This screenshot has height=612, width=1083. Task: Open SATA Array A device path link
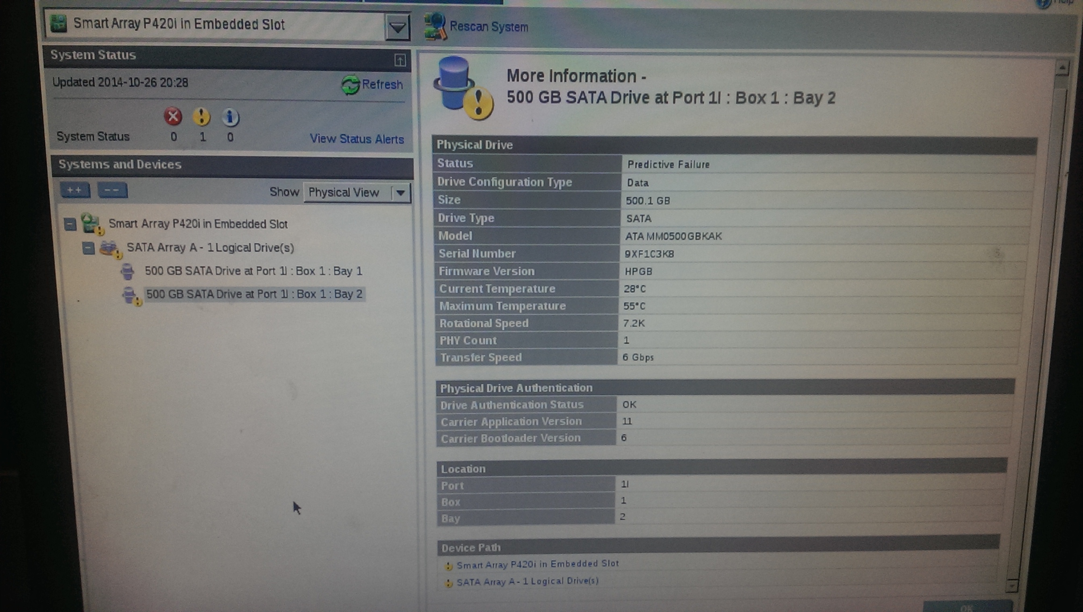pyautogui.click(x=527, y=582)
